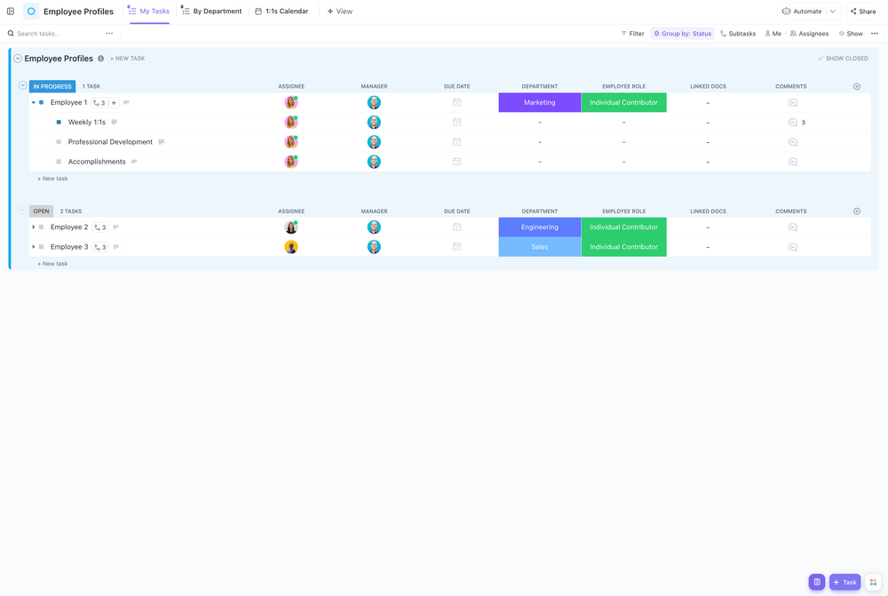Click the purple Marketing department cell
Viewport: 888px width, 596px height.
coord(539,103)
